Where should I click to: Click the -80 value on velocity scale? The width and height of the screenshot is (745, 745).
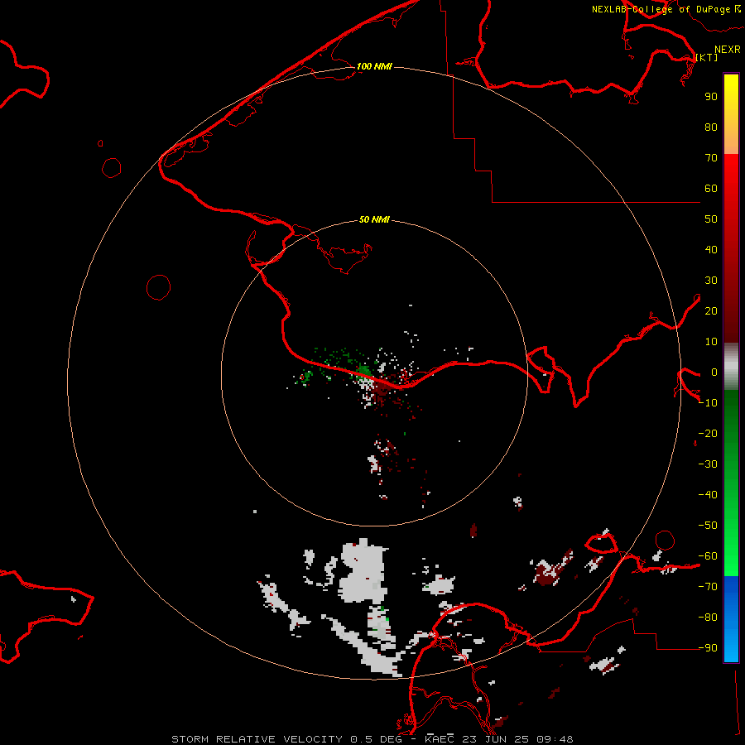[x=708, y=618]
